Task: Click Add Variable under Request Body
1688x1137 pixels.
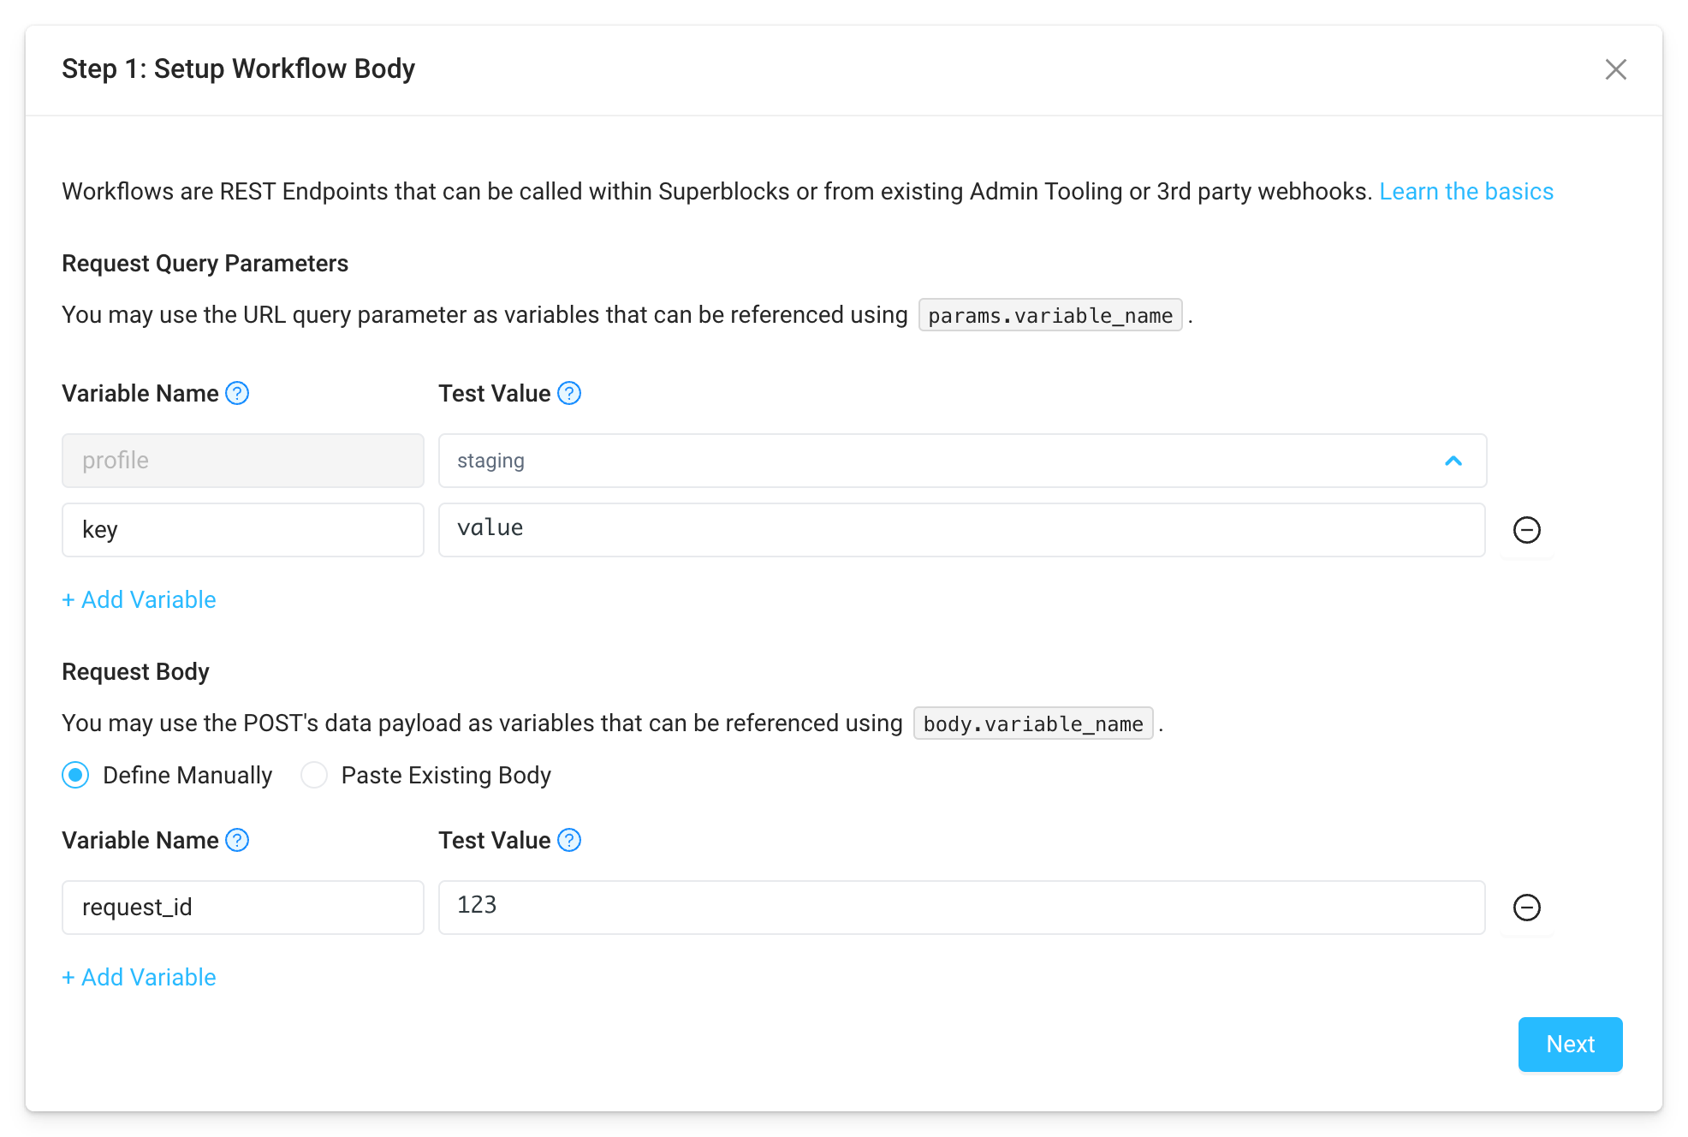Action: pos(139,977)
